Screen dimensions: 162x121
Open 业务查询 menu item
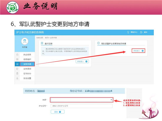[x=27, y=69]
